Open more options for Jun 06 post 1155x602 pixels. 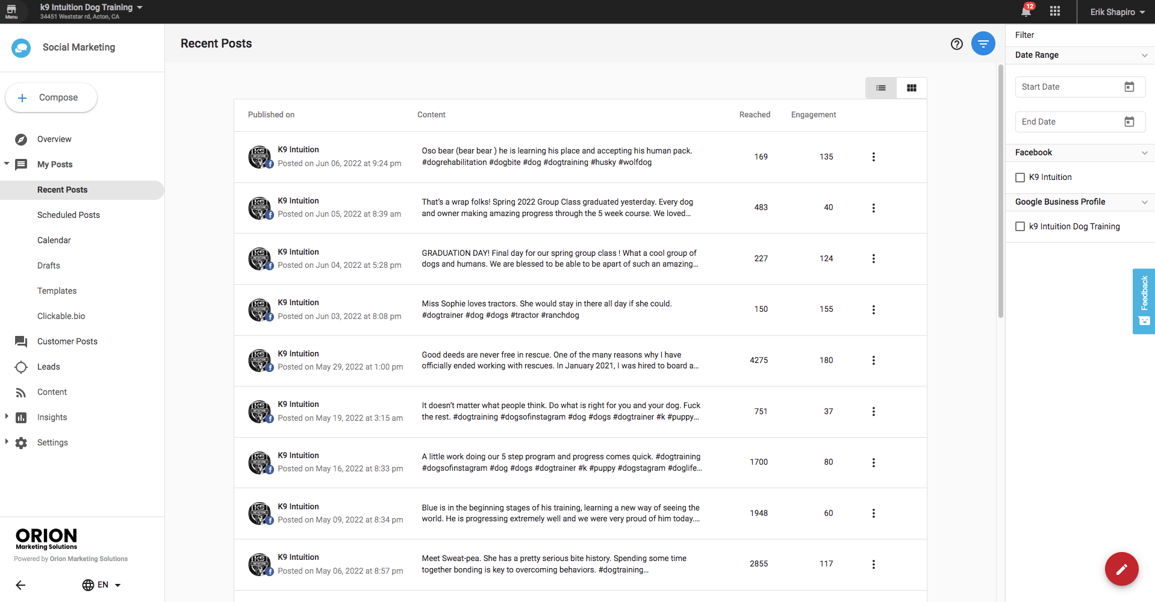tap(874, 157)
